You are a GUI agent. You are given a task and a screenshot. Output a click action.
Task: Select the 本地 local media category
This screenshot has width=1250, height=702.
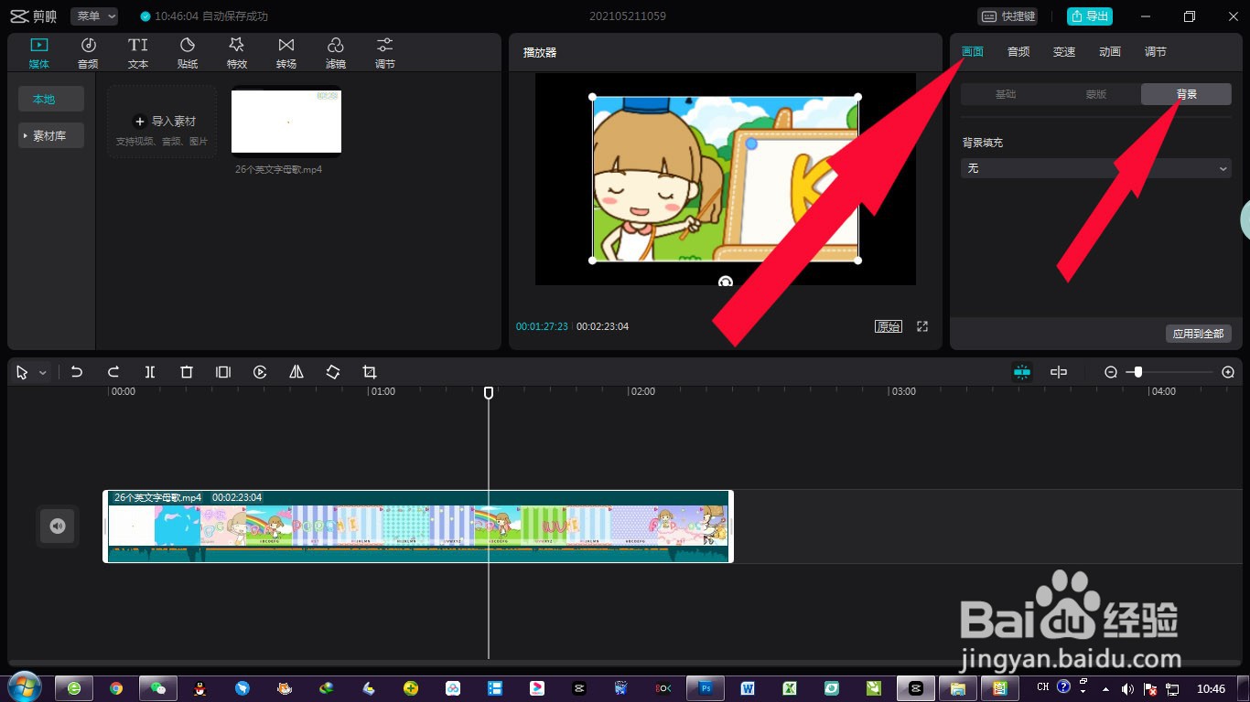[51, 99]
